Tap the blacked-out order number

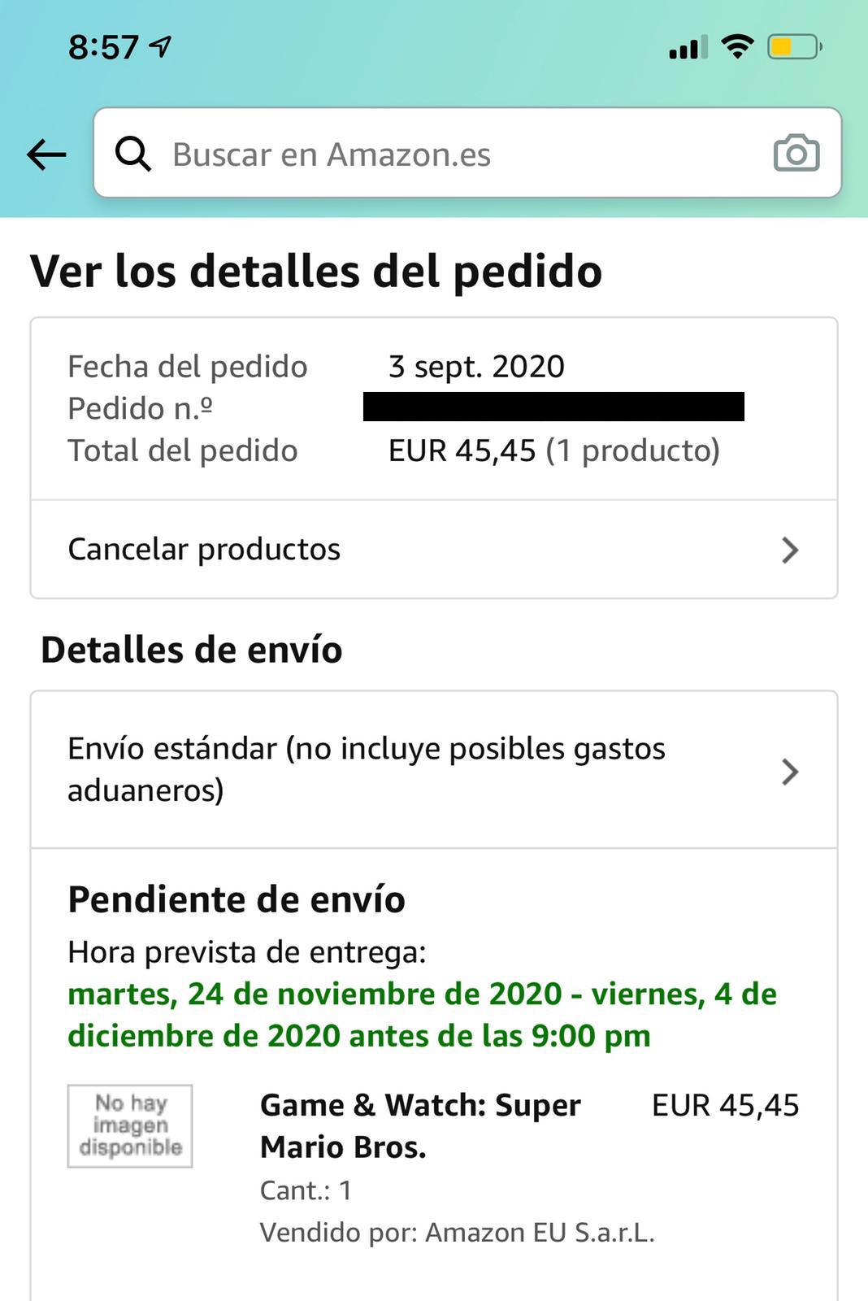[553, 407]
